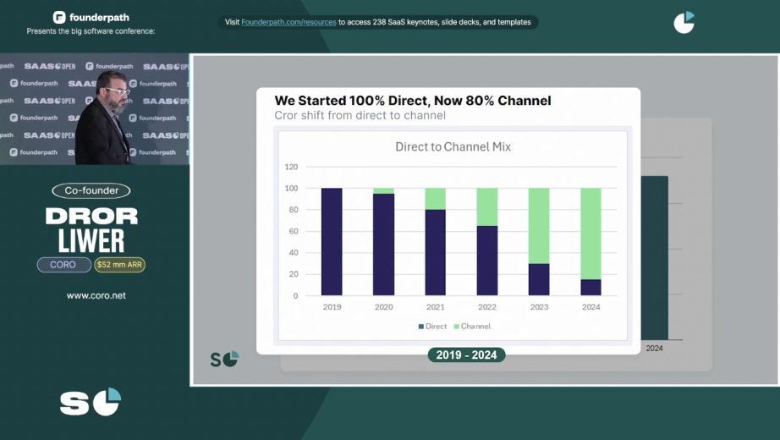Click the 2019 Direct bar
Viewport: 780px width, 440px height.
coord(332,242)
